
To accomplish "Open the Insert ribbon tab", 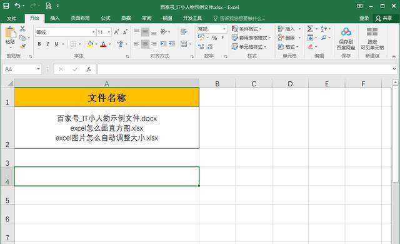I will (x=55, y=18).
